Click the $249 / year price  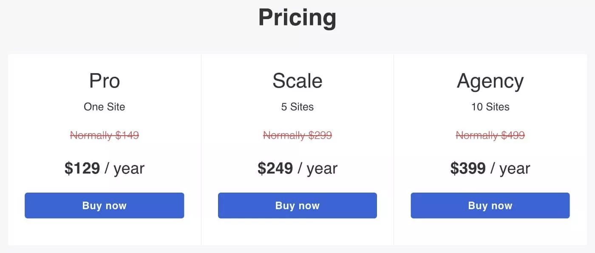tap(297, 169)
